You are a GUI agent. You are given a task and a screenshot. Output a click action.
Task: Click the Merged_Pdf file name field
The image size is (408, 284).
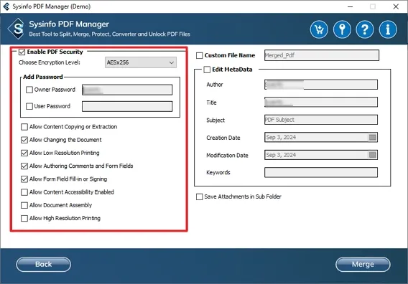322,55
